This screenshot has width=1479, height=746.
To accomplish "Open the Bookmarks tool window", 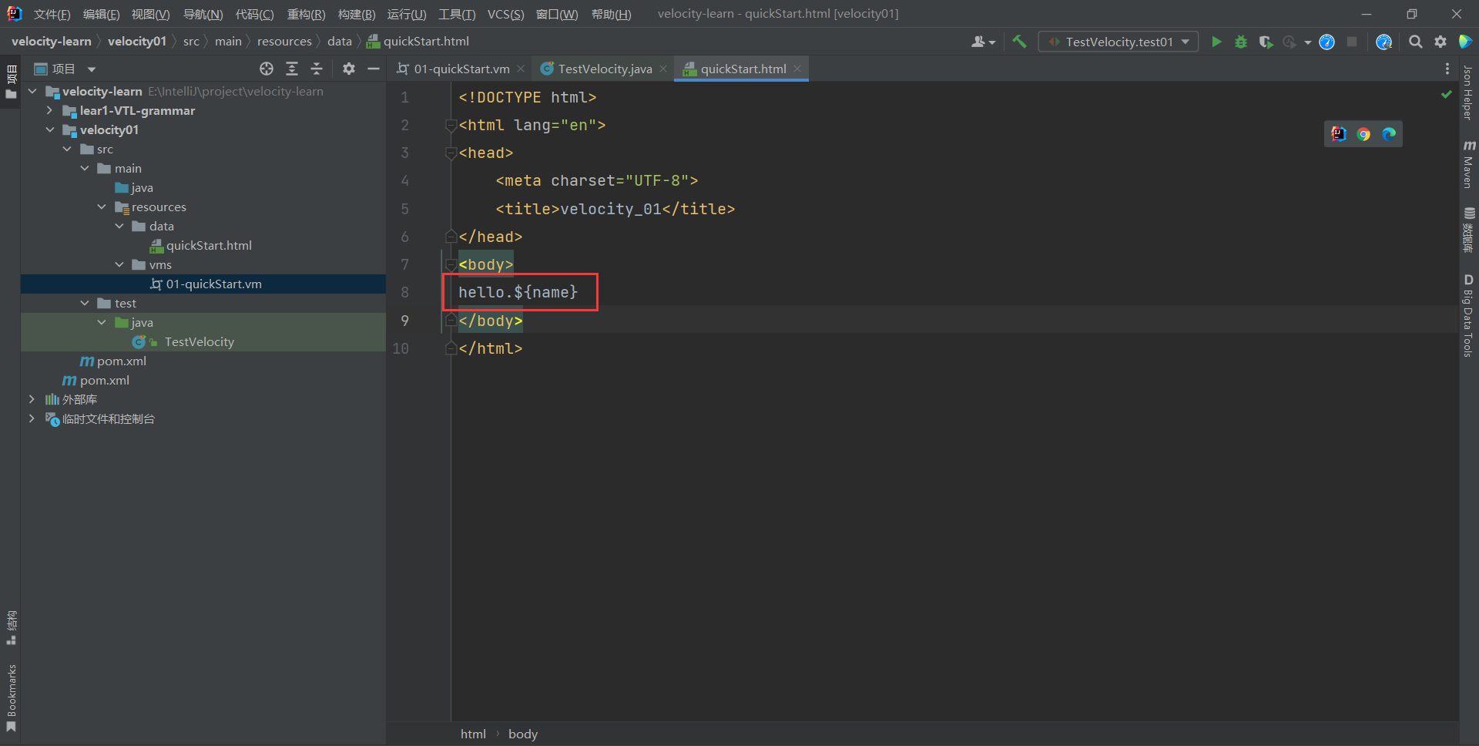I will [x=11, y=698].
